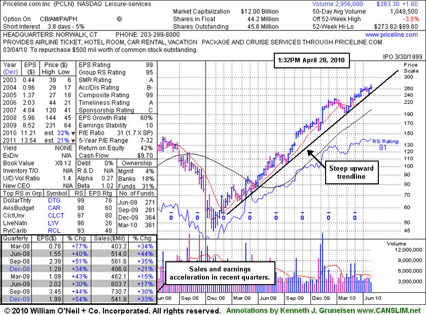Click the Dec-09 number of funds 364
The image size is (426, 315).
click(x=150, y=218)
